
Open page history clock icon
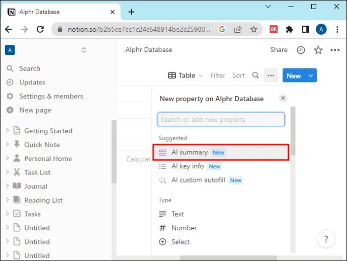pyautogui.click(x=301, y=50)
